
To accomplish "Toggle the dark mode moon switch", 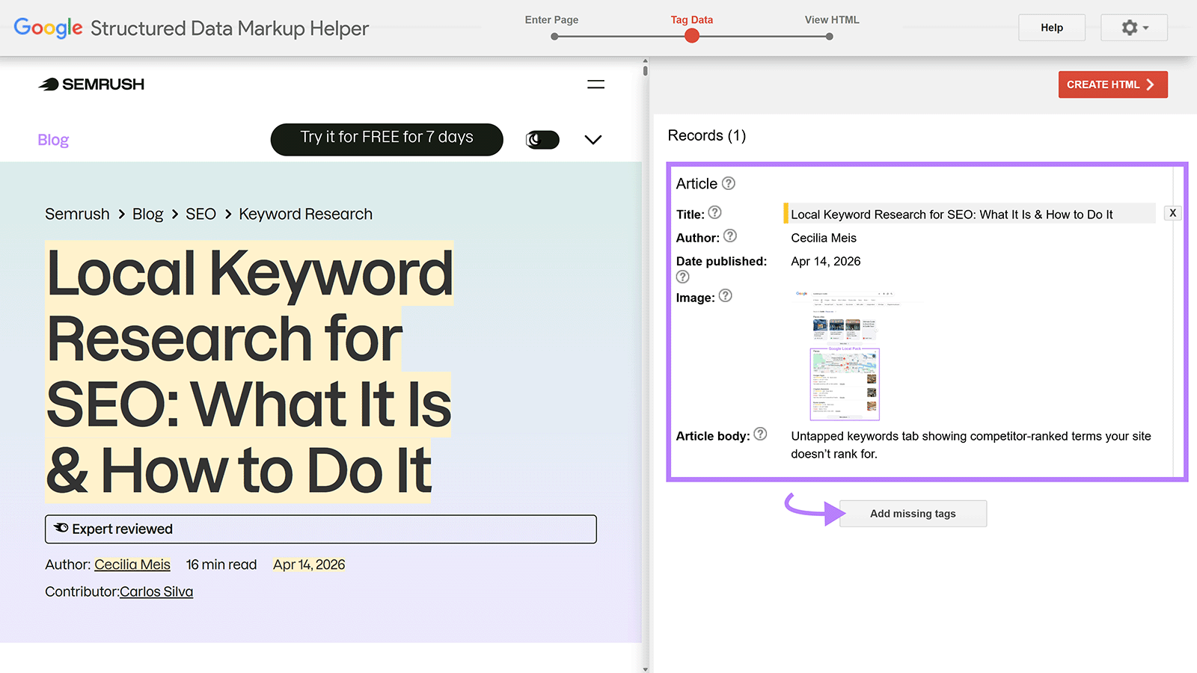I will [x=542, y=140].
